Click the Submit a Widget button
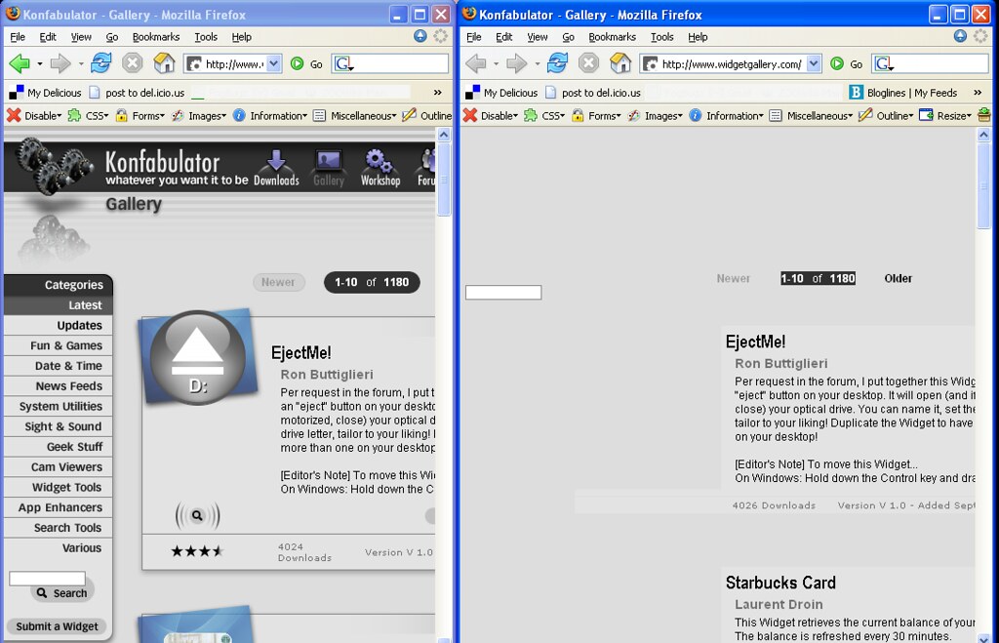This screenshot has height=643, width=999. pyautogui.click(x=57, y=626)
